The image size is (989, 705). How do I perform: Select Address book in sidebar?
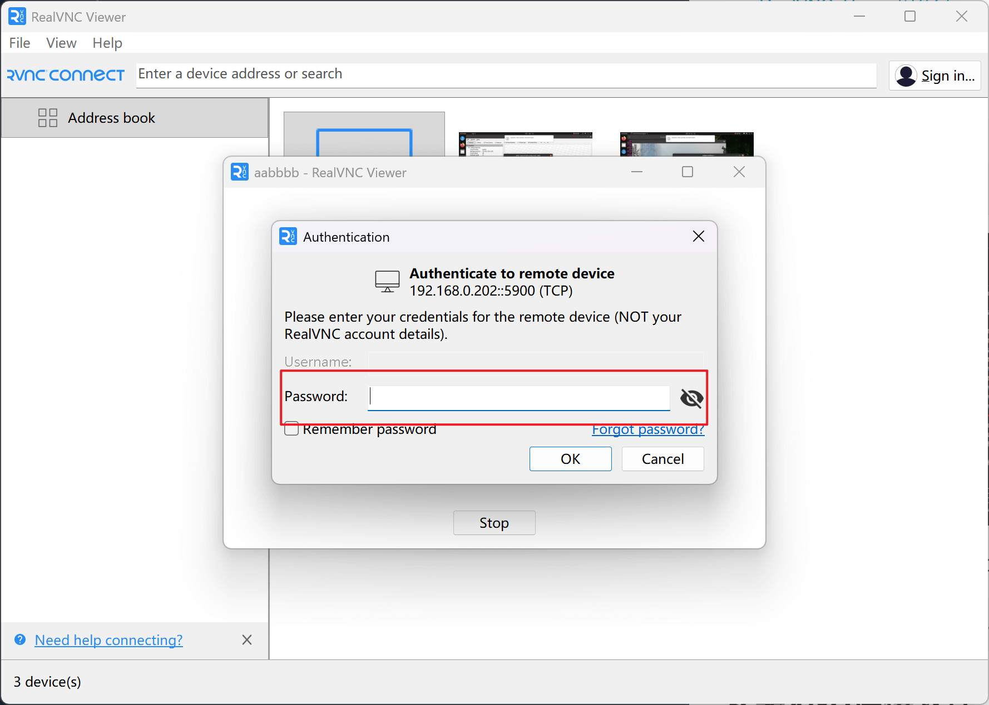[x=111, y=118]
